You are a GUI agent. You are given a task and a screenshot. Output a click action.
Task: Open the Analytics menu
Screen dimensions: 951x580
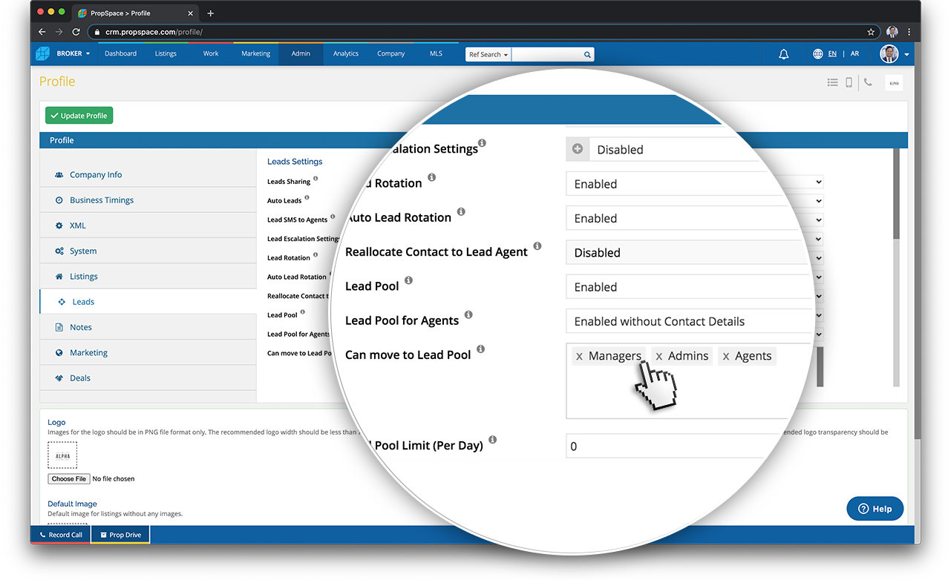(x=346, y=53)
